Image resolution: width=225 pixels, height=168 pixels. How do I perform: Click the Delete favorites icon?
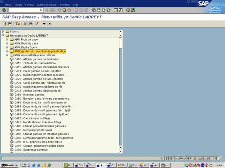31,24
